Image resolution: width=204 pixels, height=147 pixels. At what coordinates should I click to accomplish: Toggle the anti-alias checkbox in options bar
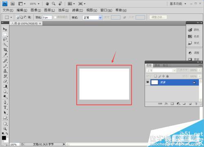(x=55, y=17)
